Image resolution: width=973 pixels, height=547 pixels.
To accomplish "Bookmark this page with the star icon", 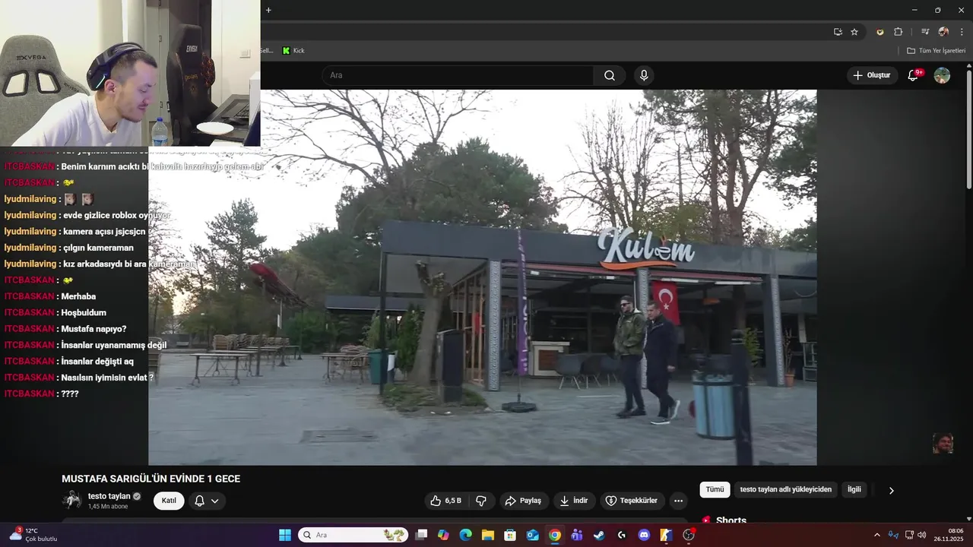I will coord(854,32).
